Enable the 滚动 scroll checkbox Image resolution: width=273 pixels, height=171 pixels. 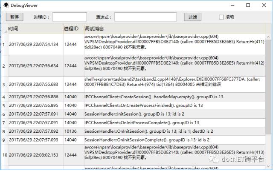pos(221,17)
